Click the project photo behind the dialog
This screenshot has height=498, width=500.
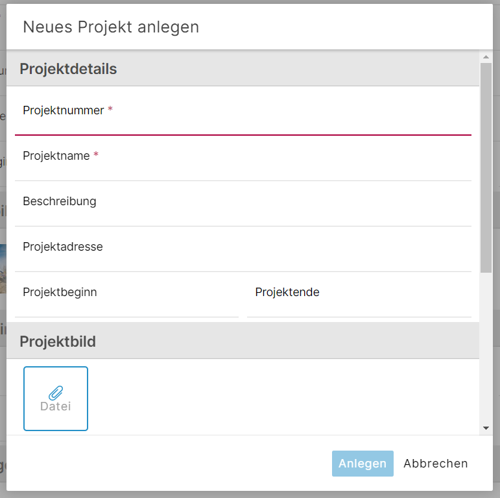(3, 269)
